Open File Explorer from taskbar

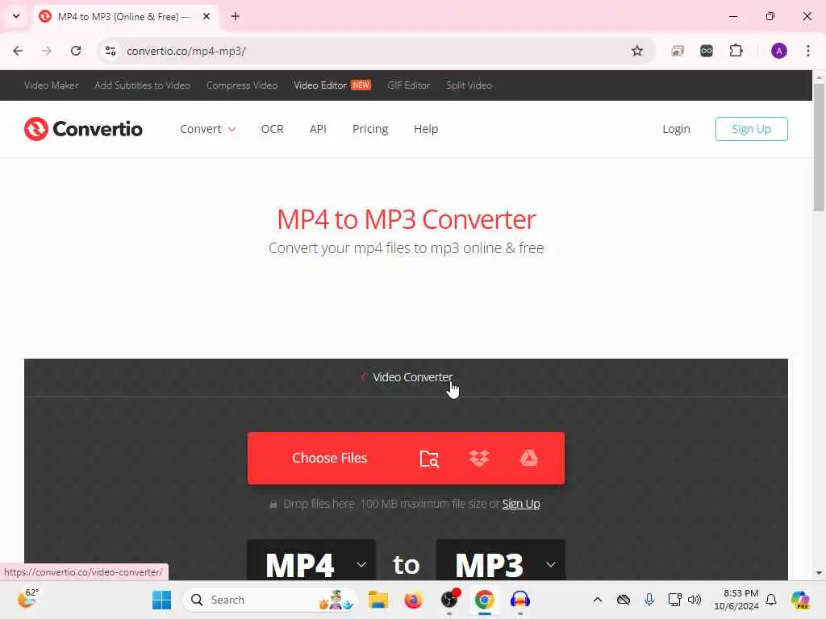378,600
